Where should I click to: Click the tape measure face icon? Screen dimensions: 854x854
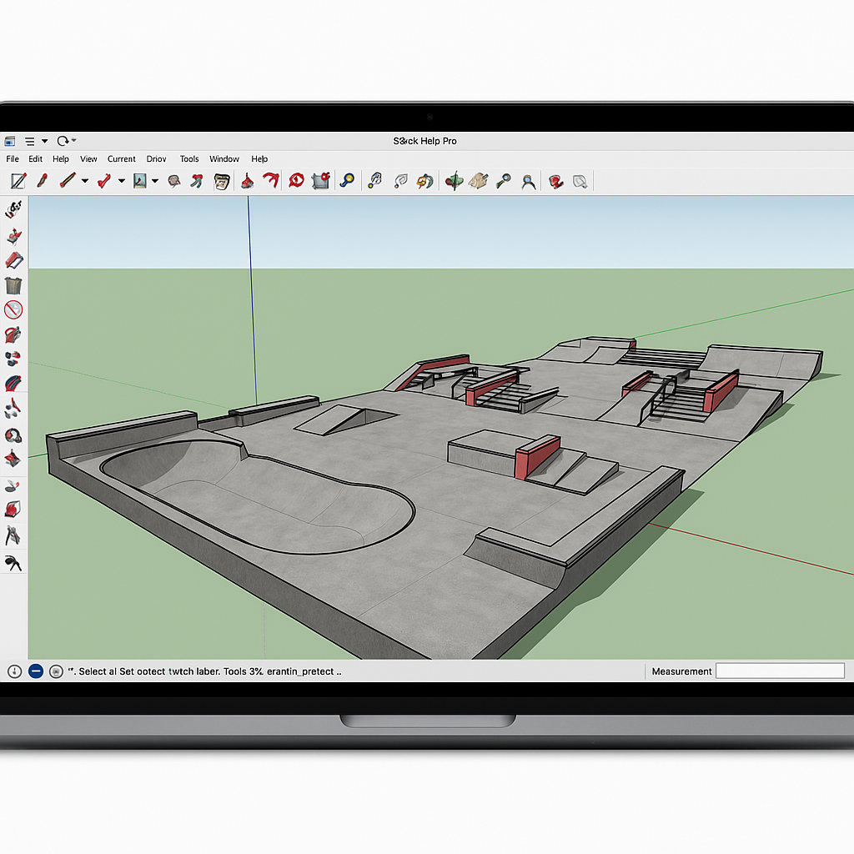(x=222, y=181)
